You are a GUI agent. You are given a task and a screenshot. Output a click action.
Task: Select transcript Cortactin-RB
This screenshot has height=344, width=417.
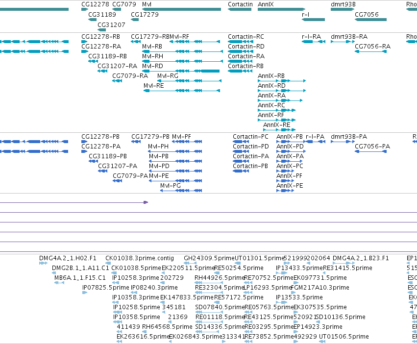pyautogui.click(x=240, y=71)
